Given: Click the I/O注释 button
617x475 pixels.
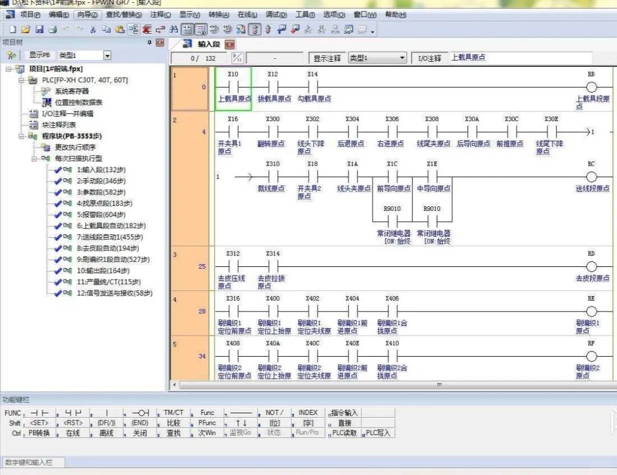Looking at the screenshot, I should (x=429, y=58).
